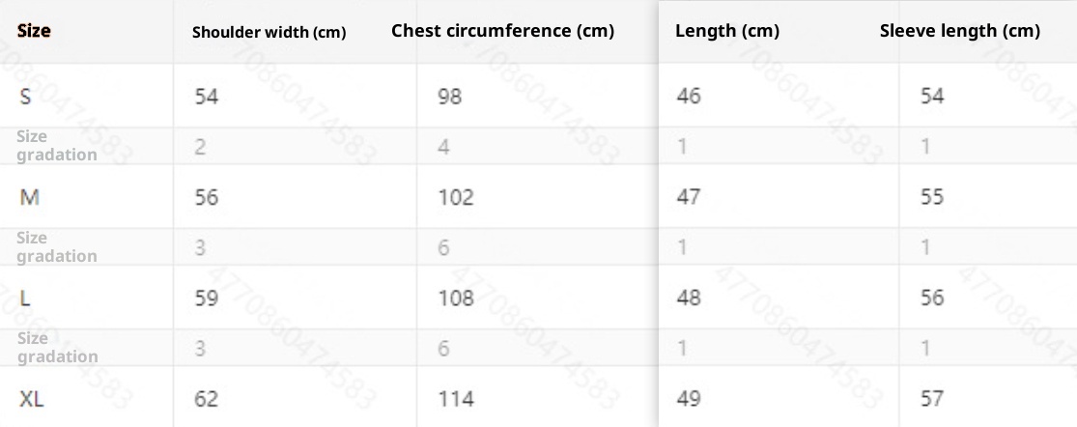Click shoulder width value 62 for XL
1077x427 pixels.
tap(207, 398)
